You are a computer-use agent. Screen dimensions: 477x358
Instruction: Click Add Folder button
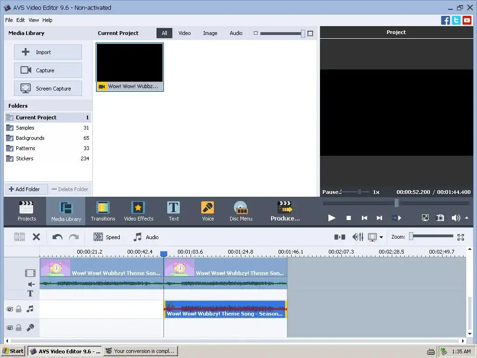pos(26,189)
